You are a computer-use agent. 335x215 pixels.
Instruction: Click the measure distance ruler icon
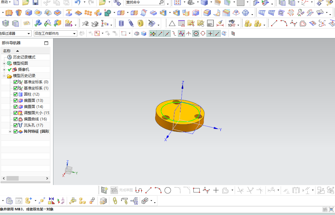(220, 23)
